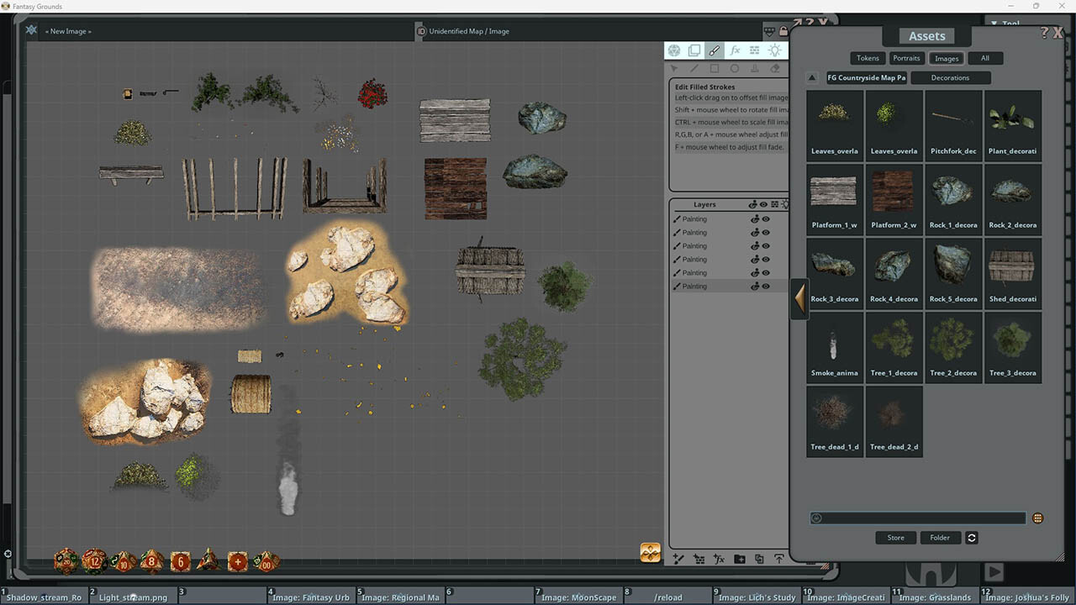Click the refresh icon beside Folder button
Screen dimensions: 1076x605
(x=972, y=538)
